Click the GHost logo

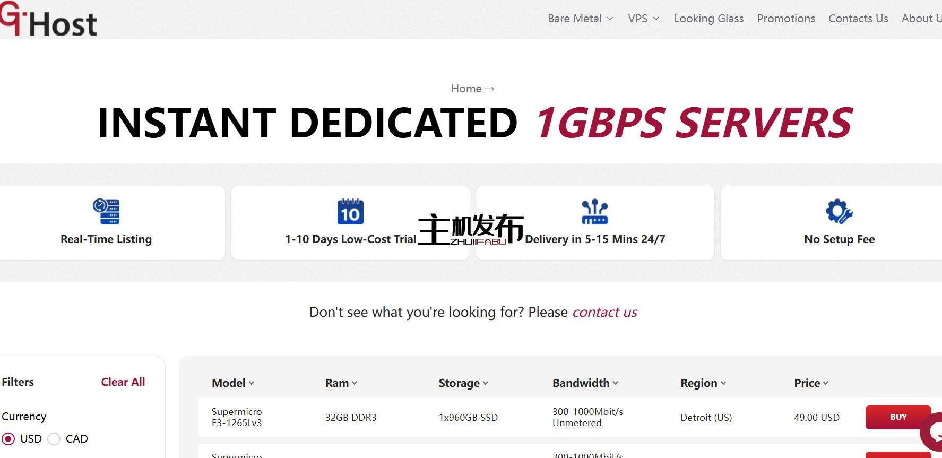click(49, 20)
